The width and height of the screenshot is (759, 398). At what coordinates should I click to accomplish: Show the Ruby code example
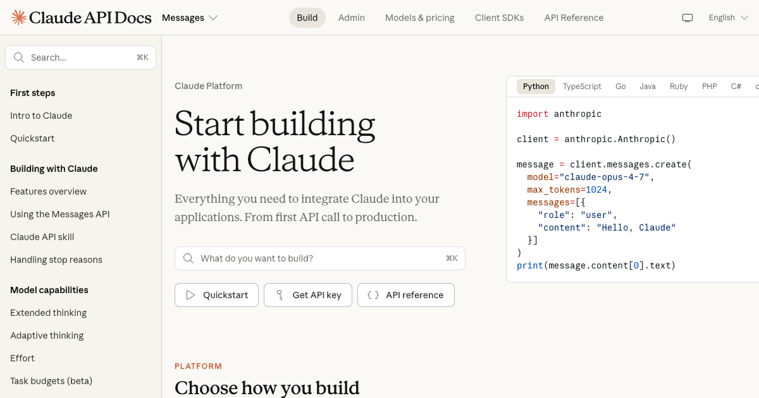tap(678, 87)
